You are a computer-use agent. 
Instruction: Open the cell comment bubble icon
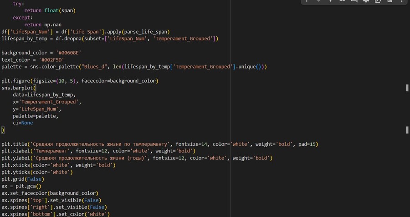tap(354, 1)
